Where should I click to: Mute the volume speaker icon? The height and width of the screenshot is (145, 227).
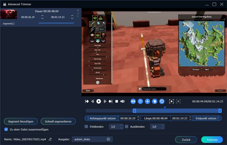pos(122,101)
